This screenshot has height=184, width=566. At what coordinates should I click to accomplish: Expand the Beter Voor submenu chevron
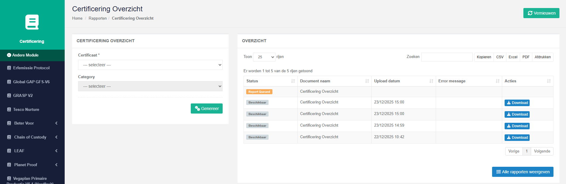coord(56,123)
